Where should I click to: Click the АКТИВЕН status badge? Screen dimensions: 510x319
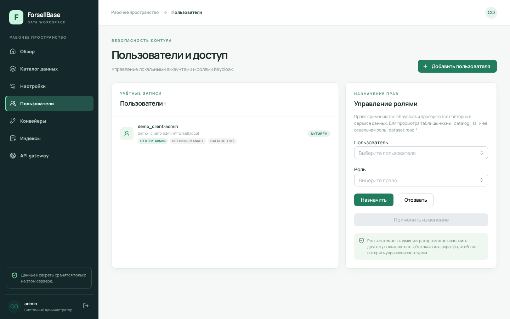point(319,134)
